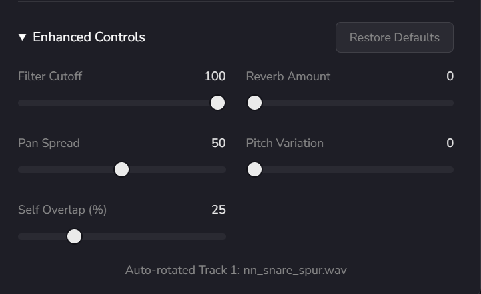Click the Filter Cutoff value 100
This screenshot has width=481, height=294.
click(215, 76)
